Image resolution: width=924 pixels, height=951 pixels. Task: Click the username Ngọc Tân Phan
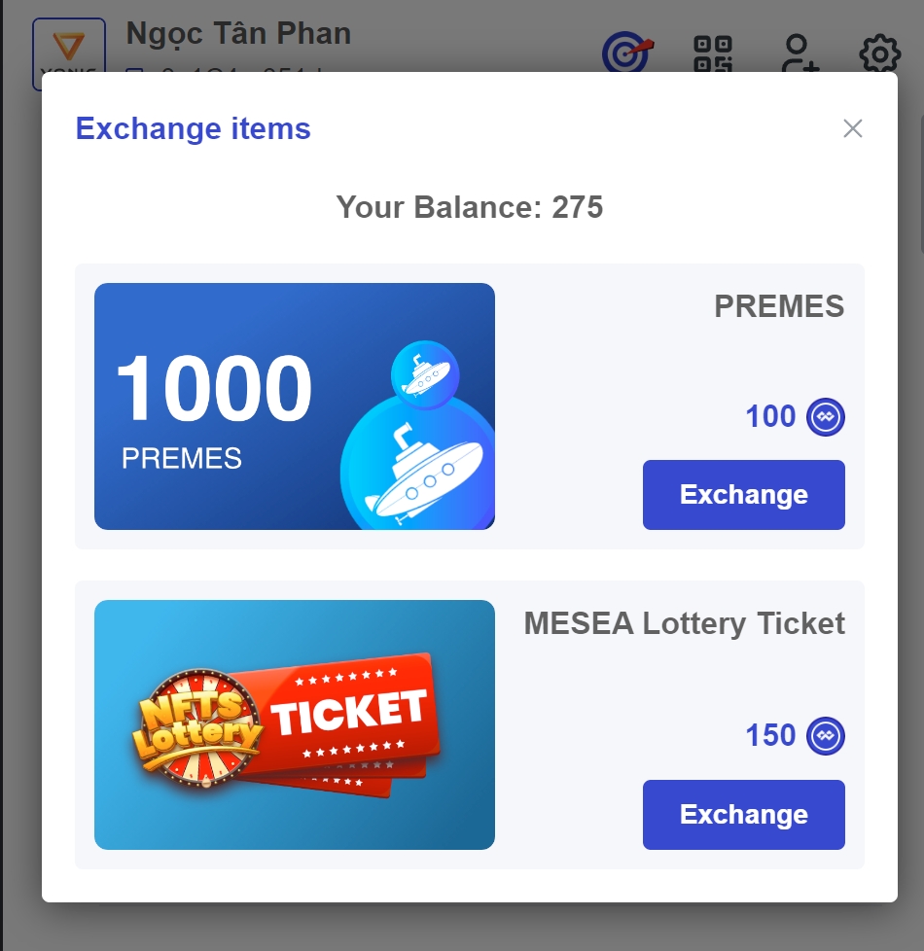click(x=238, y=34)
